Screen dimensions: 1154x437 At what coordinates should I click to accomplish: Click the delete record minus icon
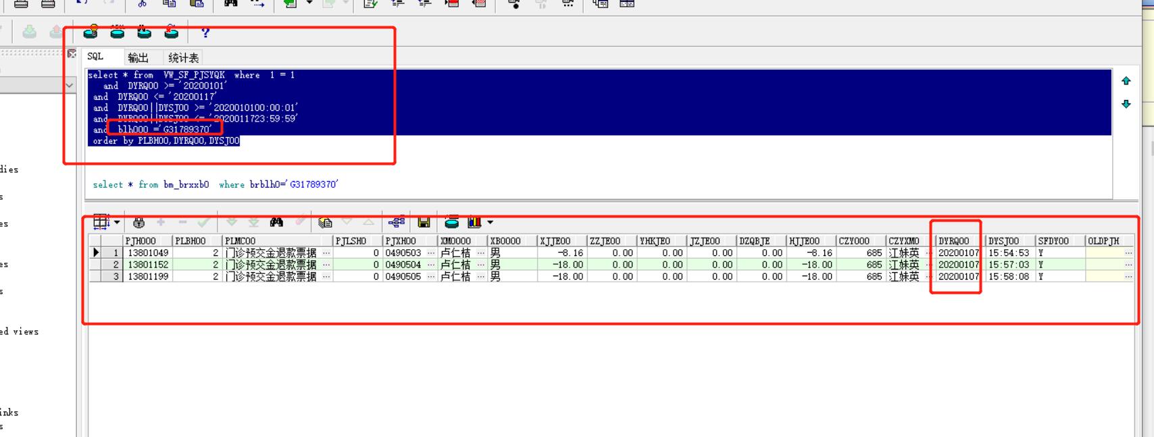point(182,222)
